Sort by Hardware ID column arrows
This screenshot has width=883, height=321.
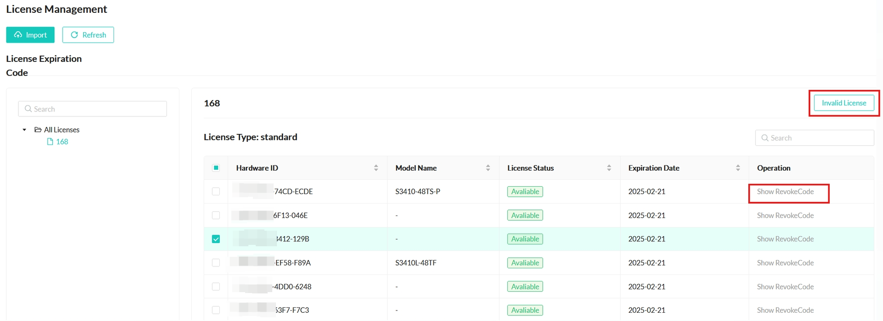point(376,168)
